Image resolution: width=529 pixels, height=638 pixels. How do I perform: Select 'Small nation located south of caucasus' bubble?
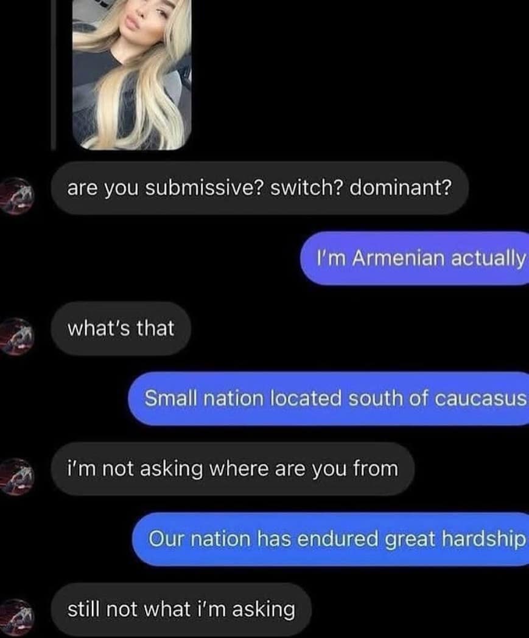pos(329,398)
